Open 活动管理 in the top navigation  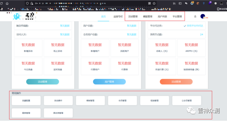[133, 17]
